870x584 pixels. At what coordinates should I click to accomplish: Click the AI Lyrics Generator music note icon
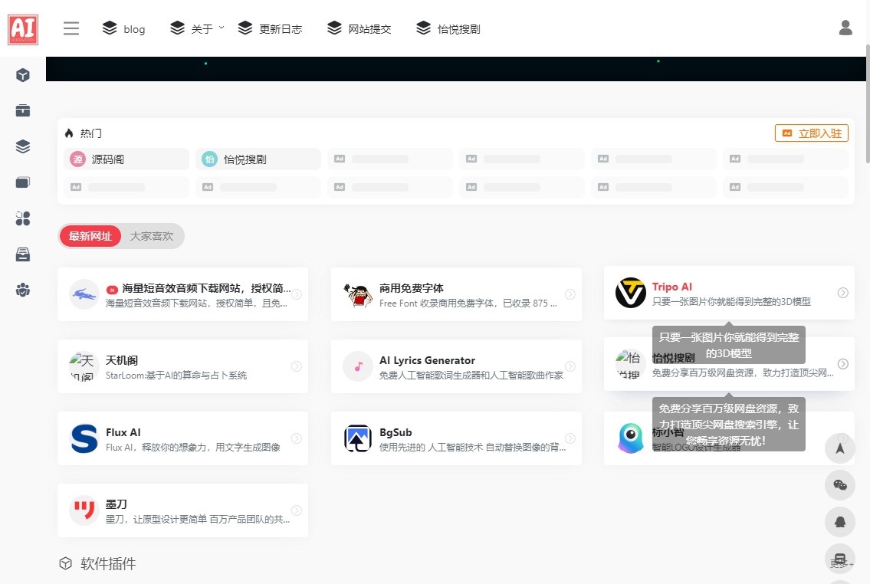coord(358,366)
